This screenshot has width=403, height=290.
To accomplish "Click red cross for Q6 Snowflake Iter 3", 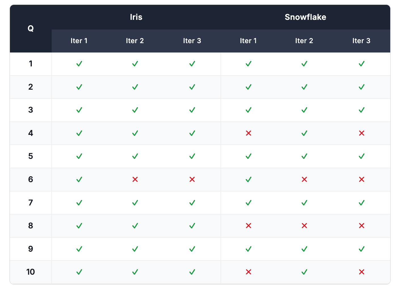I will [362, 179].
